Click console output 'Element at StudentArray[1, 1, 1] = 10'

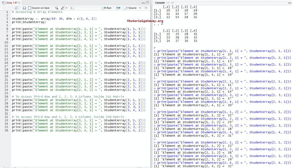coord(194,54)
